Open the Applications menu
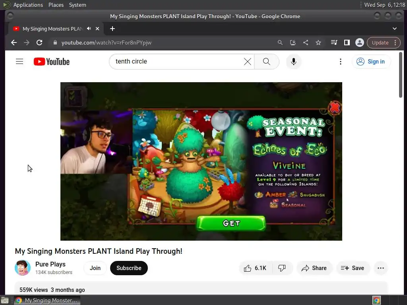The image size is (407, 305). pyautogui.click(x=28, y=5)
